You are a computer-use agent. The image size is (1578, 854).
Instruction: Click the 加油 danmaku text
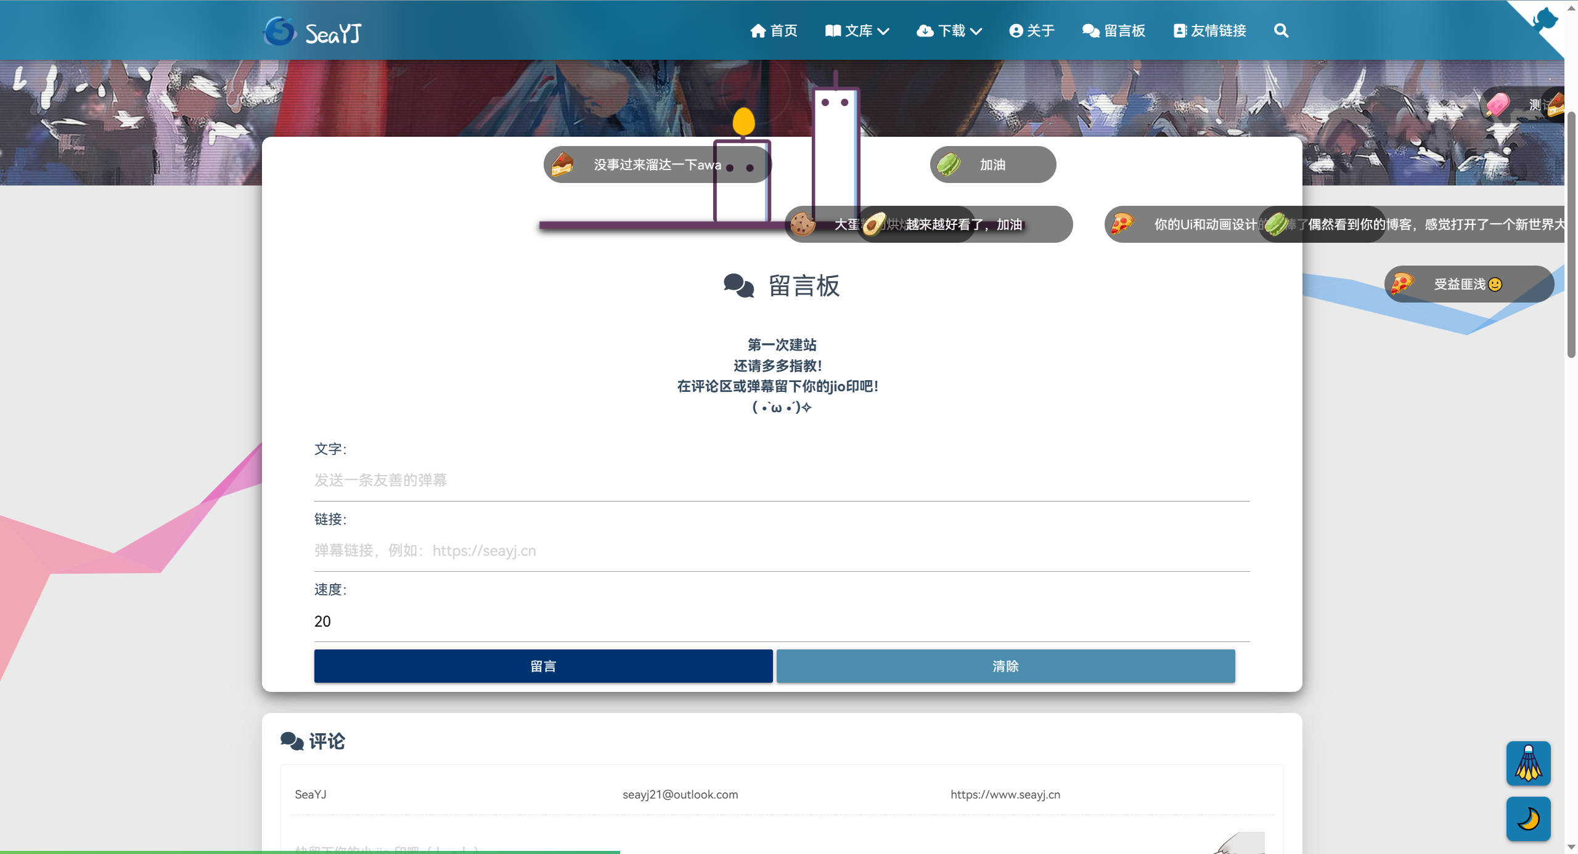point(992,165)
